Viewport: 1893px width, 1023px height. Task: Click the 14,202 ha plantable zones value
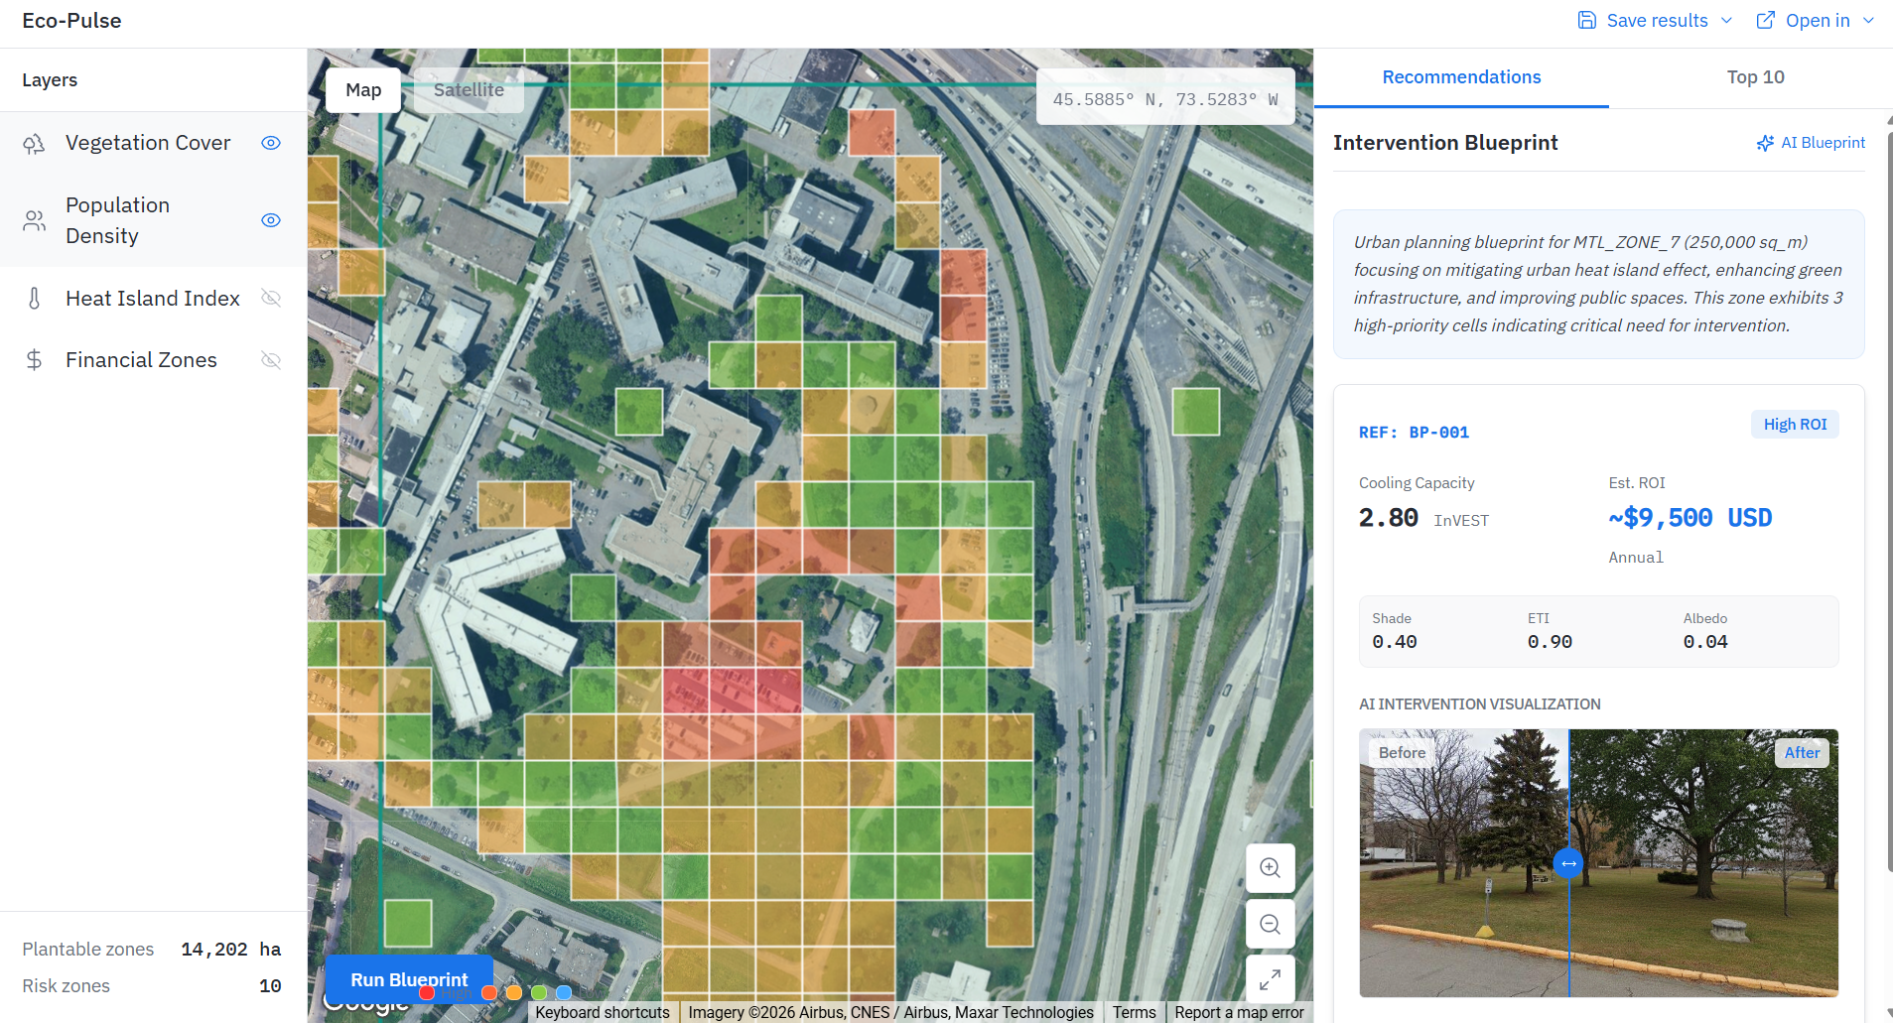tap(231, 950)
